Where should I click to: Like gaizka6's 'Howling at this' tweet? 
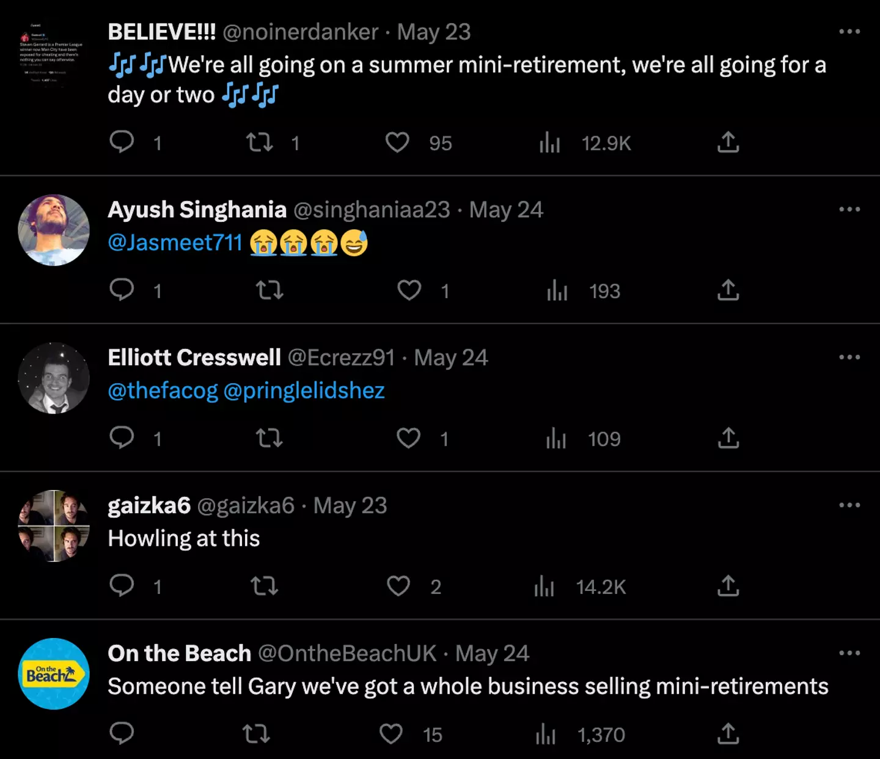tap(398, 586)
